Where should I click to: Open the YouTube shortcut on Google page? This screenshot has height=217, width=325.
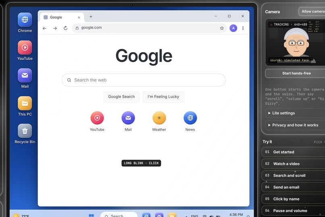pyautogui.click(x=97, y=122)
